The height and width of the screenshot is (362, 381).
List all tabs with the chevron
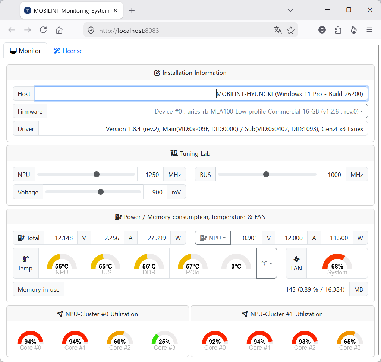[x=290, y=10]
